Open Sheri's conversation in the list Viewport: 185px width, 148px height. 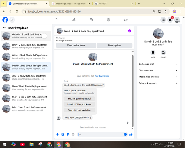26,98
